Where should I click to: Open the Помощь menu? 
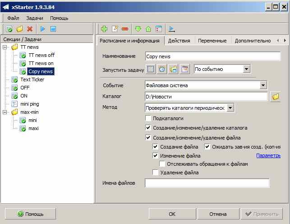(59, 18)
